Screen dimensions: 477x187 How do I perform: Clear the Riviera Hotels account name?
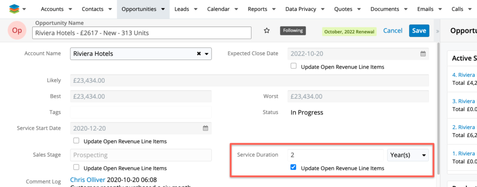pyautogui.click(x=198, y=54)
